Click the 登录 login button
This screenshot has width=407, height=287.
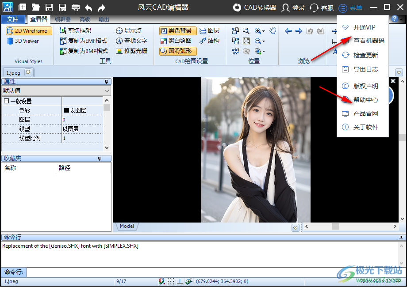[293, 8]
